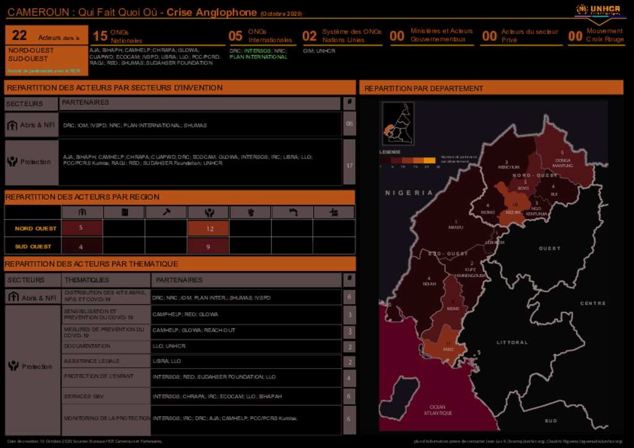Click the water tap icon in region table header
634x448 pixels.
pyautogui.click(x=292, y=212)
